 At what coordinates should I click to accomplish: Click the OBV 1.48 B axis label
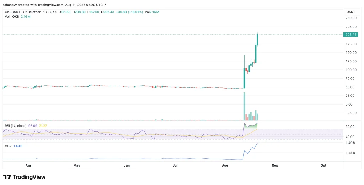click(x=350, y=153)
